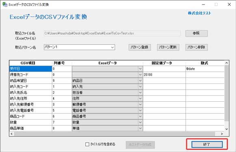The height and width of the screenshot is (152, 236).
Task: Open Excelデータ dropdown in 受付日 row
Action: click(140, 69)
